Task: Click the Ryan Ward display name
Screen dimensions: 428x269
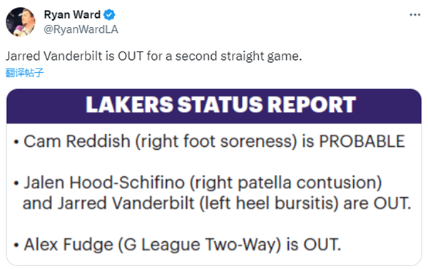Action: pos(72,15)
